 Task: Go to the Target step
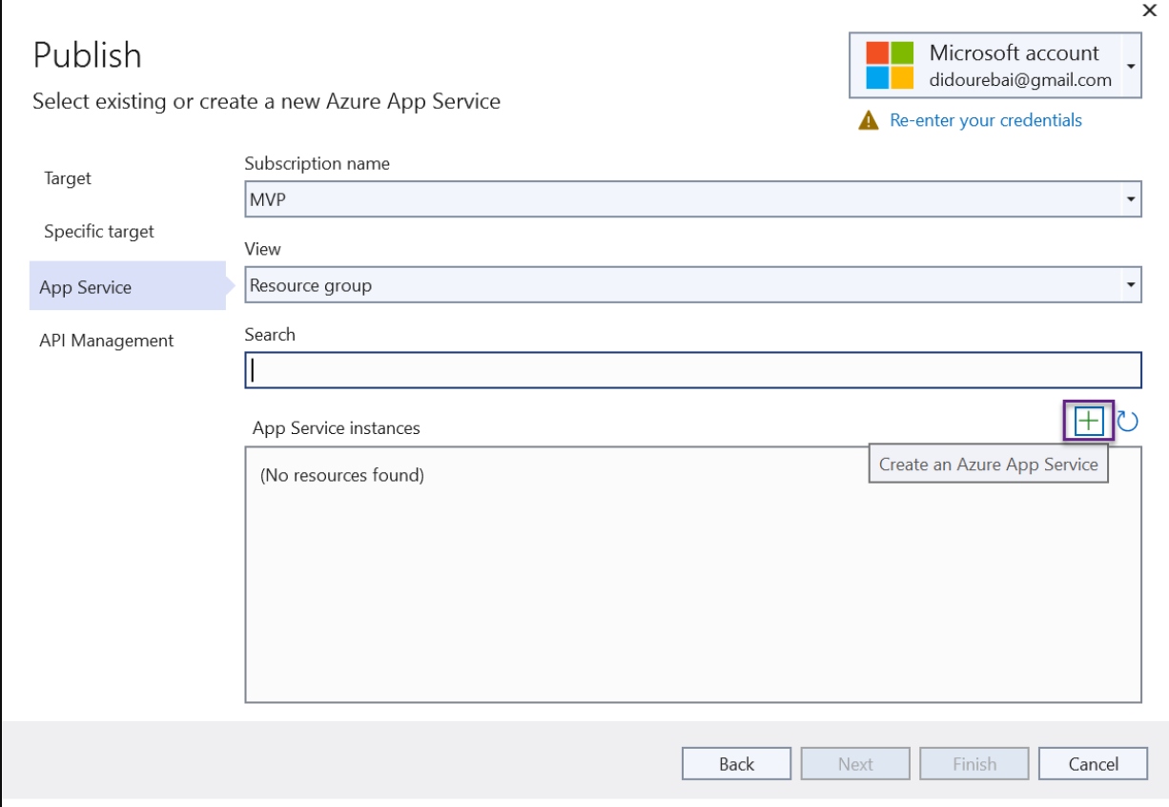(x=68, y=178)
